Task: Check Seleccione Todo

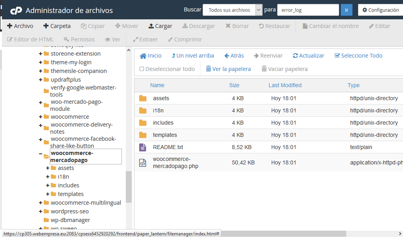Action: tap(358, 56)
